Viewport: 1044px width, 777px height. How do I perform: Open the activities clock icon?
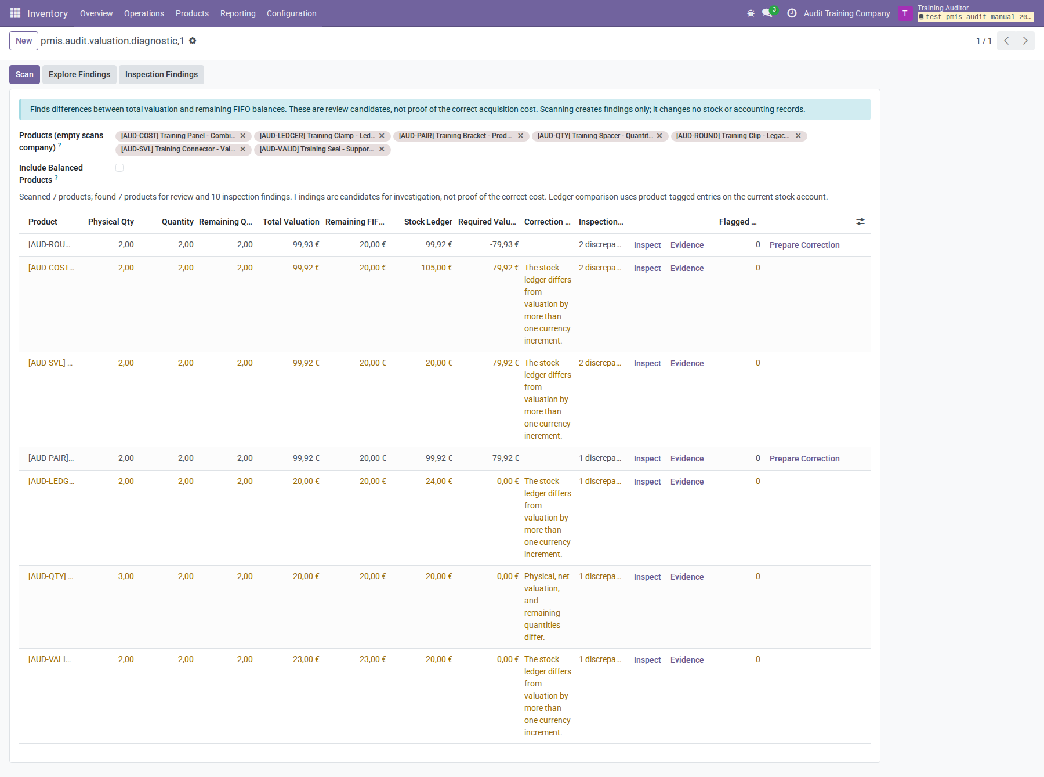(791, 13)
